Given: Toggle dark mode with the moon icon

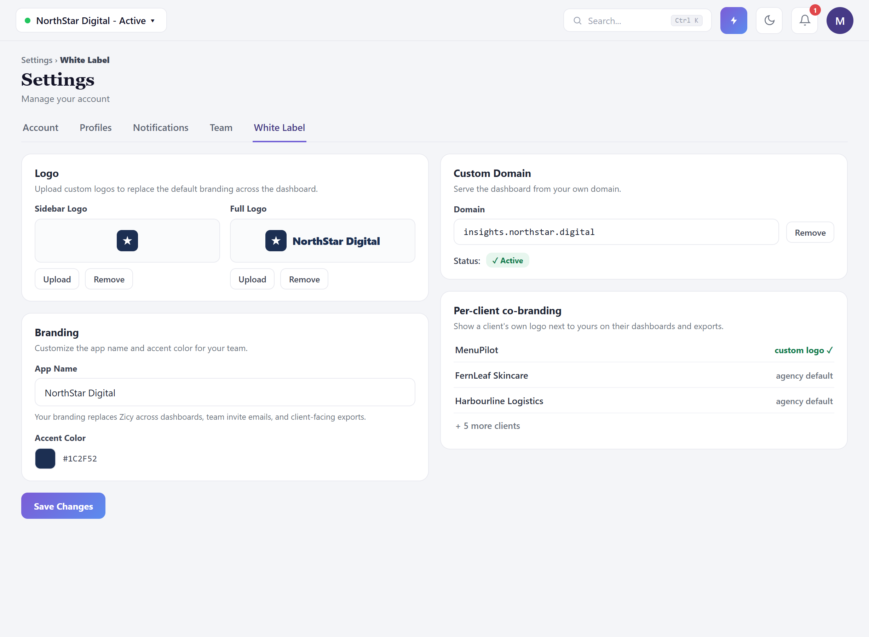Looking at the screenshot, I should pos(769,21).
